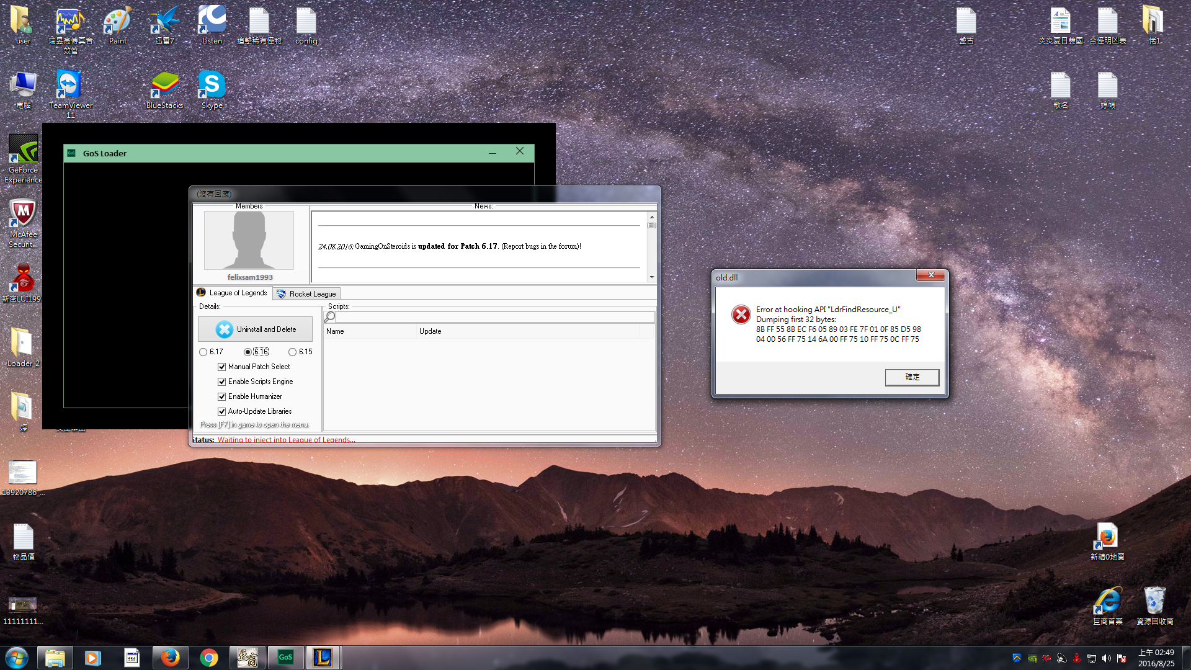Image resolution: width=1191 pixels, height=670 pixels.
Task: Click the search magnifier icon in Scripts
Action: pos(330,317)
